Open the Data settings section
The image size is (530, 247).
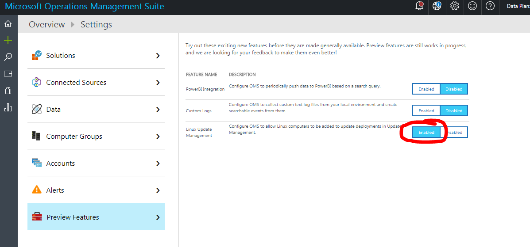click(96, 109)
